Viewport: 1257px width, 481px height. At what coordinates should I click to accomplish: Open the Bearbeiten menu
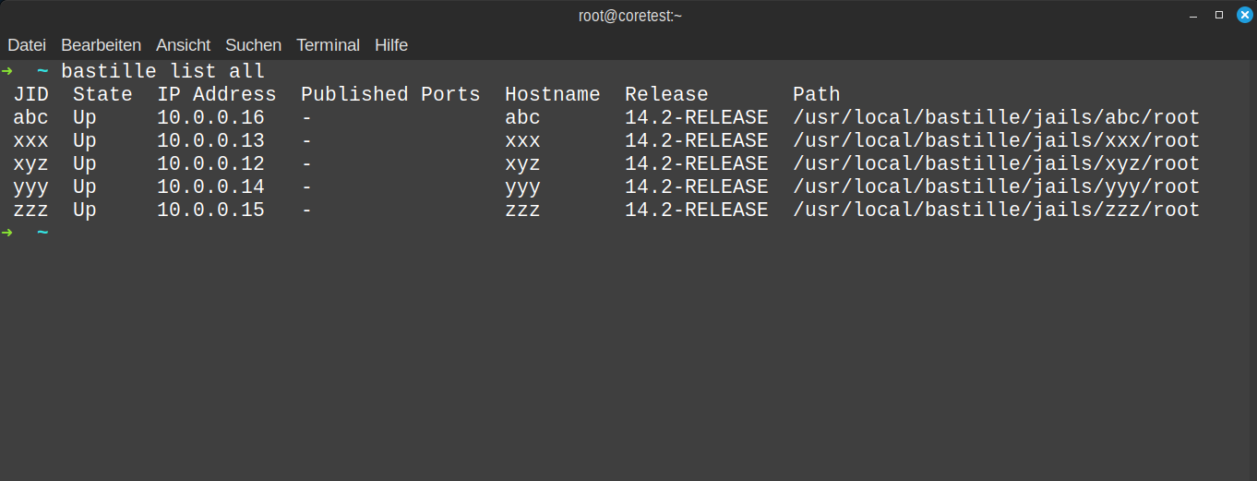tap(101, 45)
